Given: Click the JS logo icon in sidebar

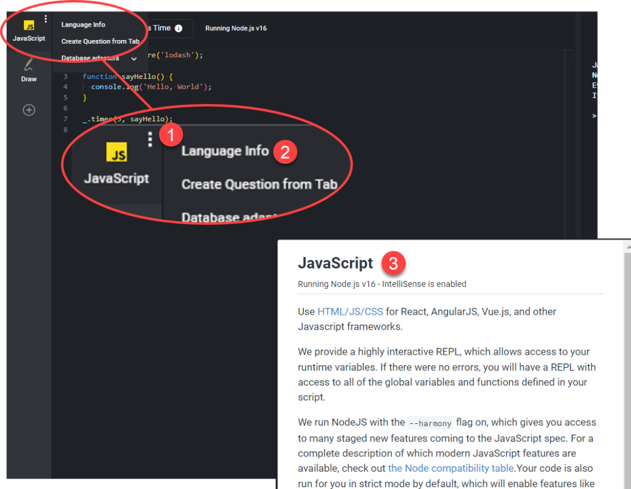Looking at the screenshot, I should (x=29, y=25).
